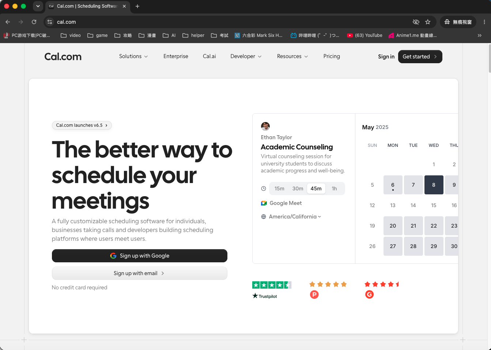Viewport: 491px width, 350px height.
Task: Click the clock duration icon
Action: 264,189
